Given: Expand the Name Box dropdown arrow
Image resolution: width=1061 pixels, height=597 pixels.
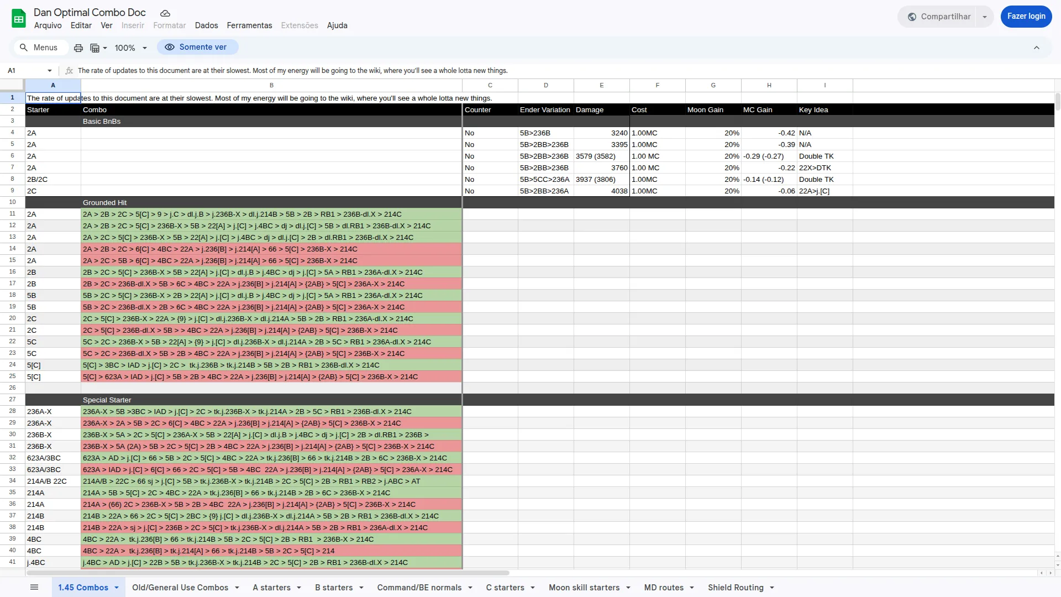Looking at the screenshot, I should (50, 71).
